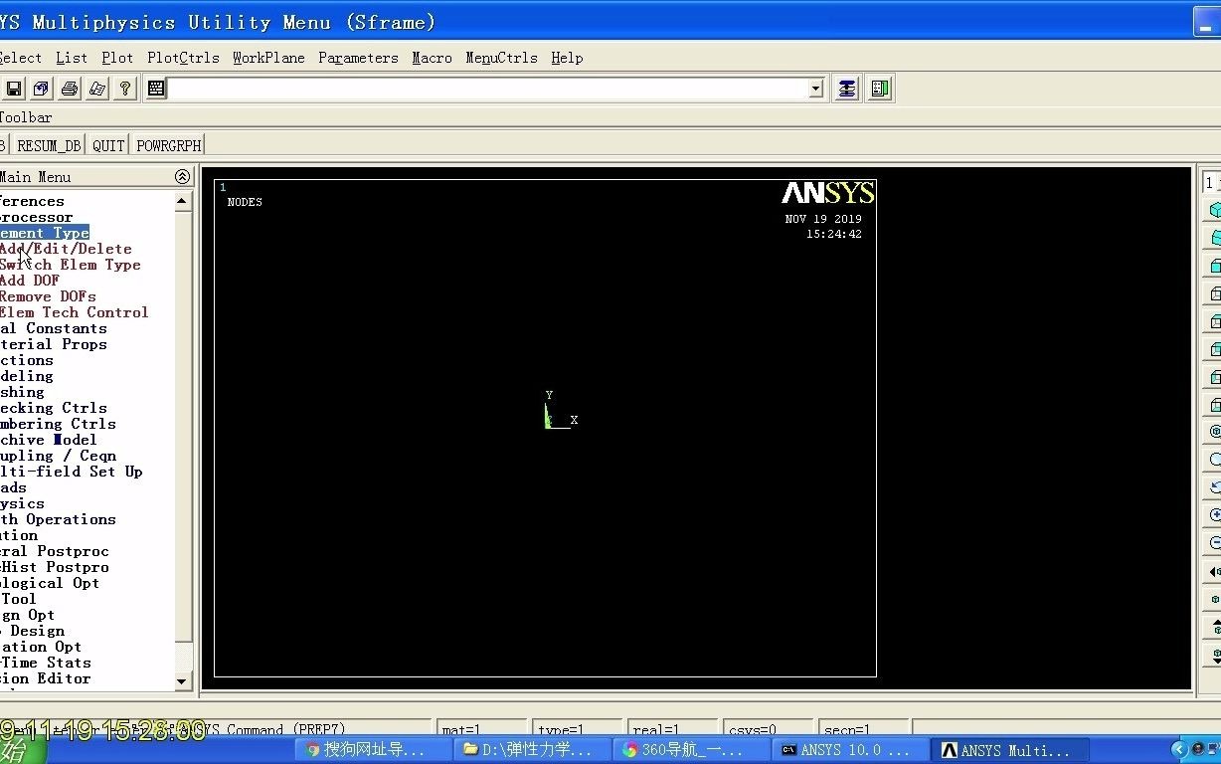Switch to the ANSYS 10.0 output window taskbar item
1221x764 pixels.
[850, 749]
